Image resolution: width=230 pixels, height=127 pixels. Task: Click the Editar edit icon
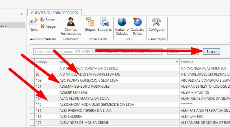[x=42, y=20]
